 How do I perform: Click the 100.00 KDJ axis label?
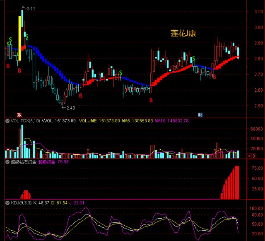(x=256, y=209)
